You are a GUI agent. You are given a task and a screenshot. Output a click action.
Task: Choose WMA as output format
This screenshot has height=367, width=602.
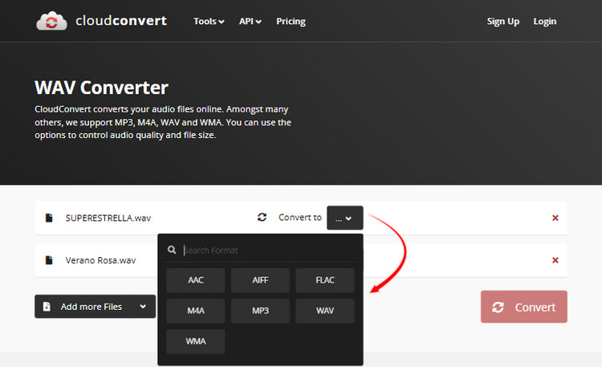click(x=195, y=341)
